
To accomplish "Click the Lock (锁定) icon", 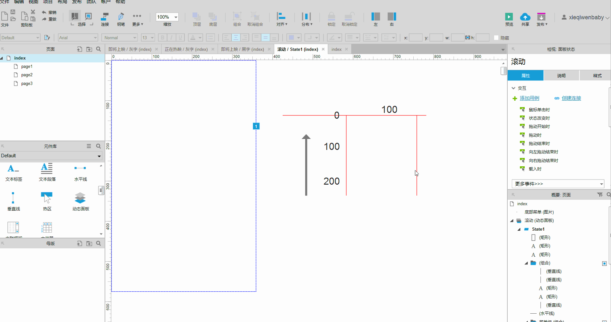I will point(331,16).
